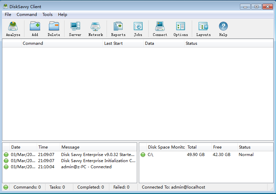Sort by the Command column header
This screenshot has width=276, height=194.
click(62, 43)
